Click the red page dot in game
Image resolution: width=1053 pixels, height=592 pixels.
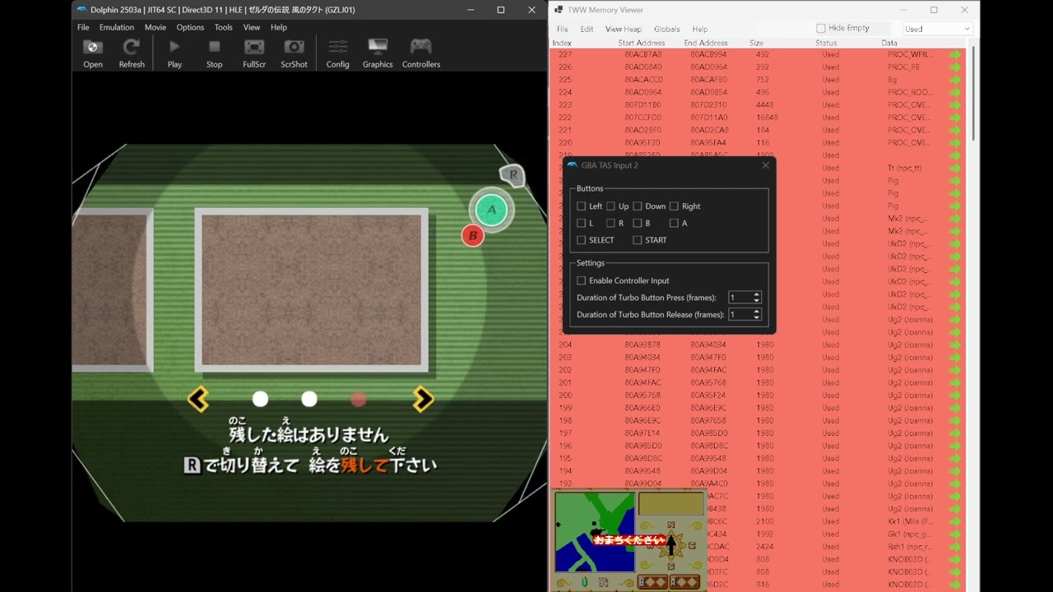tap(359, 399)
